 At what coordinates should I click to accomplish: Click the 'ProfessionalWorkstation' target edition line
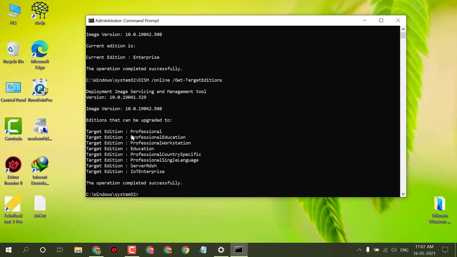(138, 143)
